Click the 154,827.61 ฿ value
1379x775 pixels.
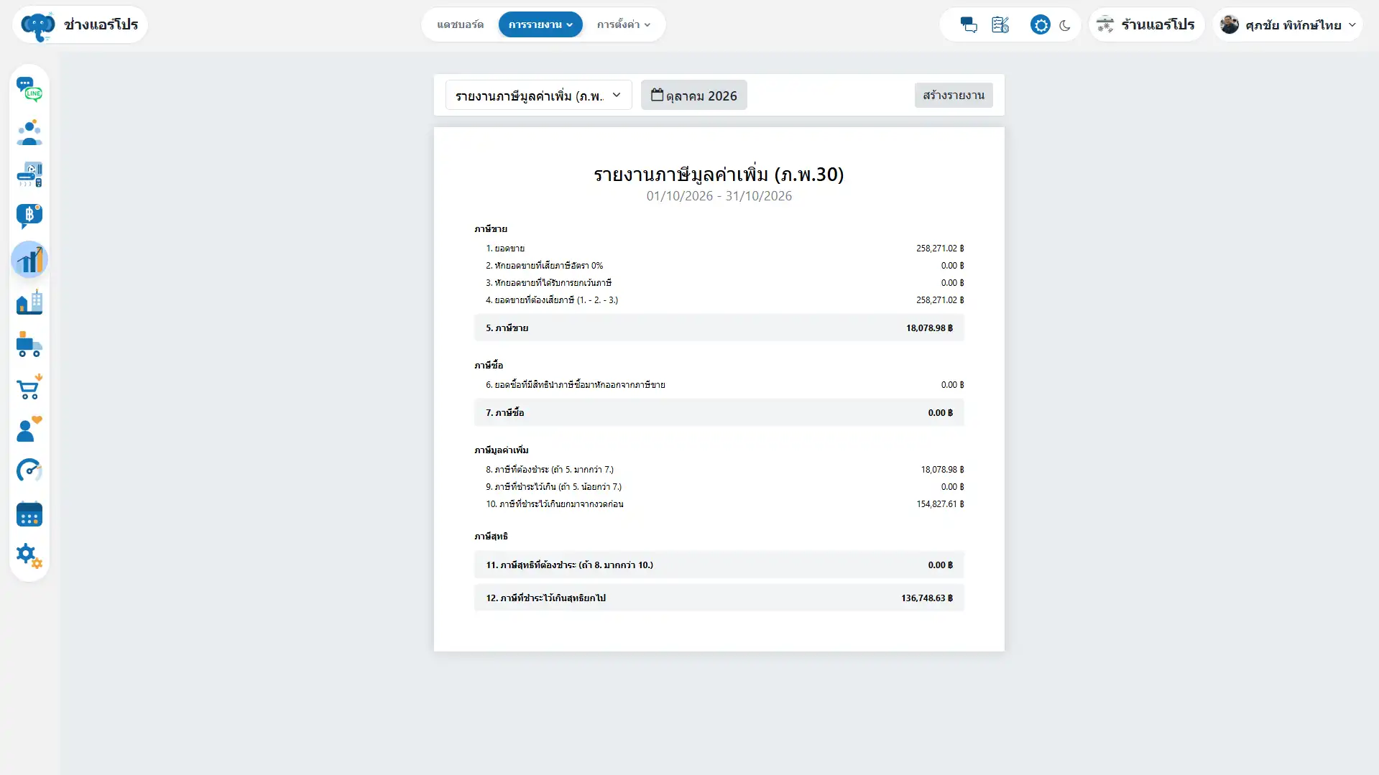pos(940,503)
